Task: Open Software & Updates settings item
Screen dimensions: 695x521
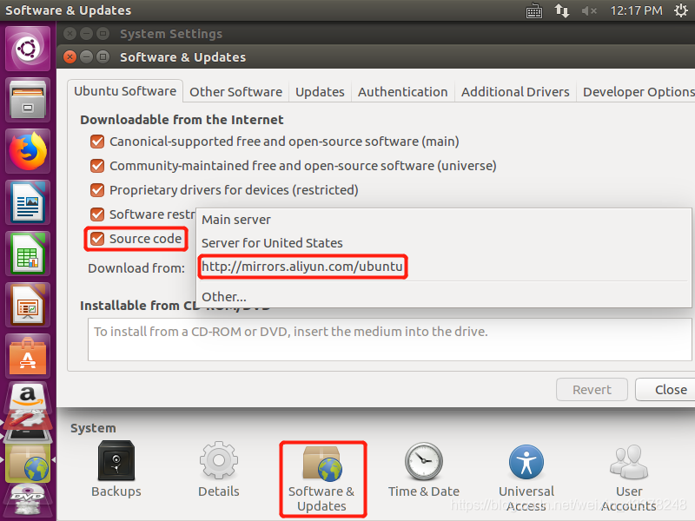Action: click(x=322, y=479)
